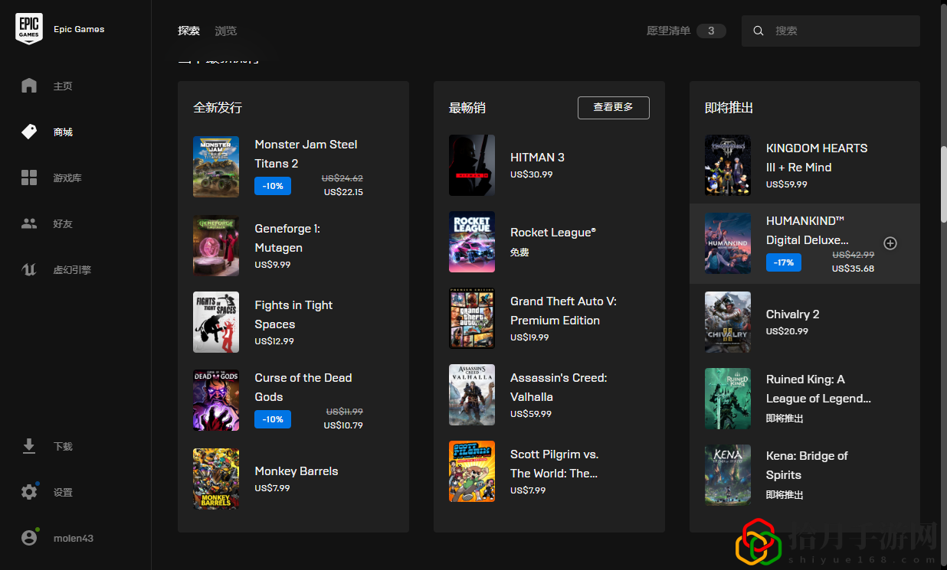Click the 搜索 search input field

(831, 31)
